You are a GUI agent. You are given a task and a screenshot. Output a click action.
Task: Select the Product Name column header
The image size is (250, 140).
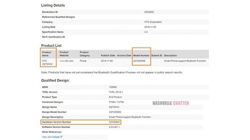[46, 54]
